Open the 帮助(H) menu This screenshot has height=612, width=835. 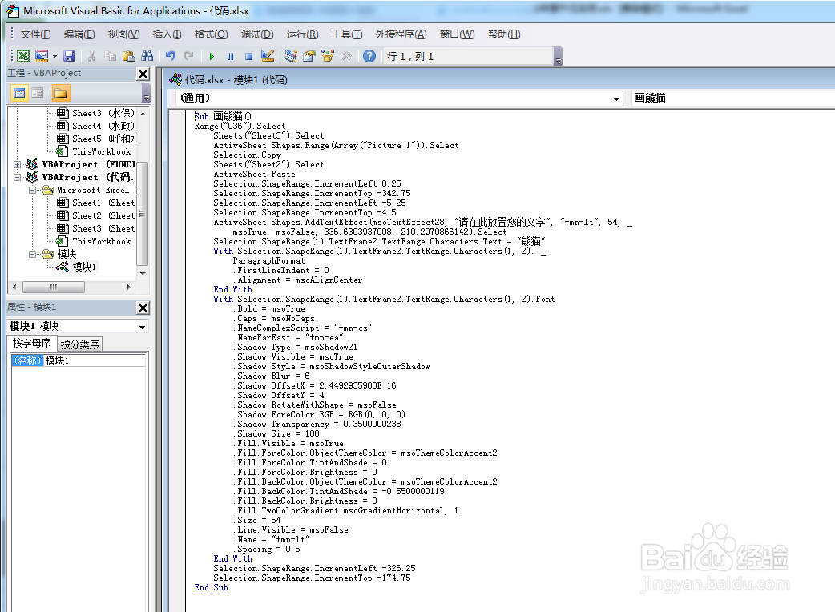504,34
